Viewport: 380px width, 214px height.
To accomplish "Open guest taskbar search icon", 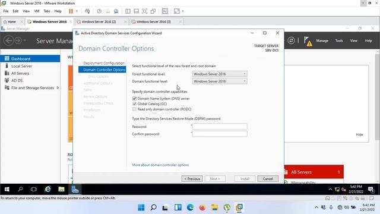I will (20, 189).
